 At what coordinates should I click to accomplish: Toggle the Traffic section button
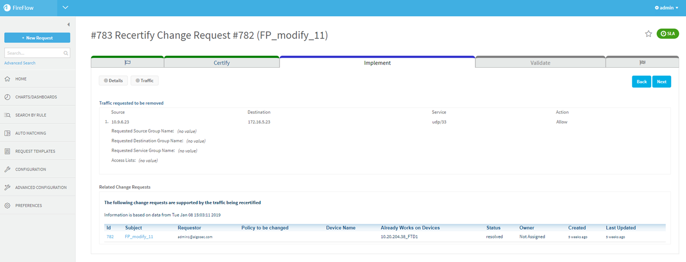[145, 81]
